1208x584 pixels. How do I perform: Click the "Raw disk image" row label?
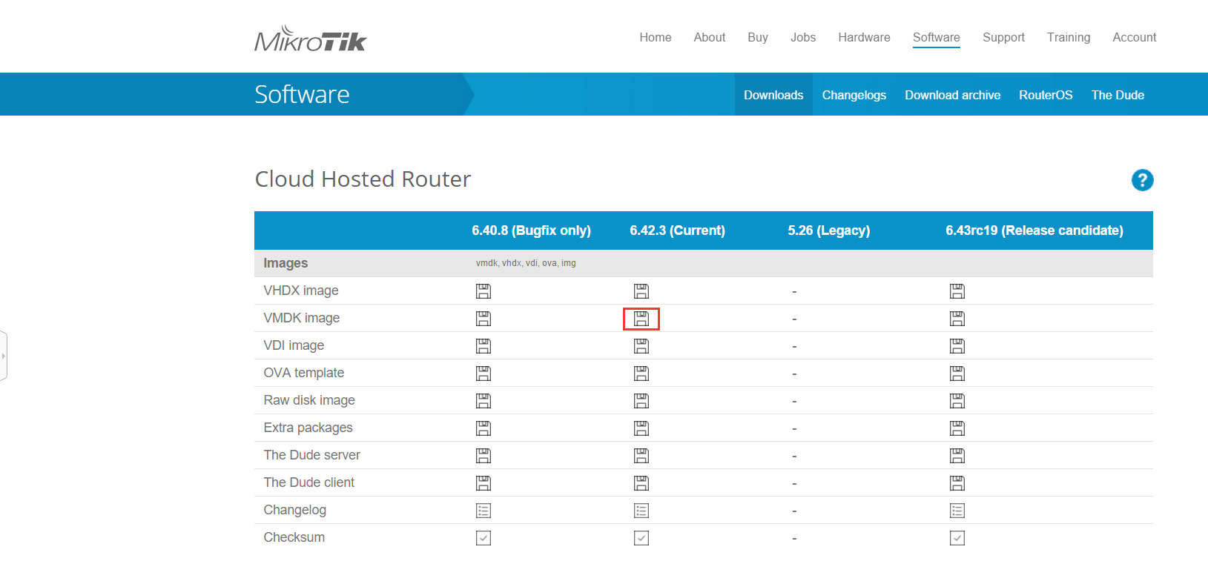[309, 400]
